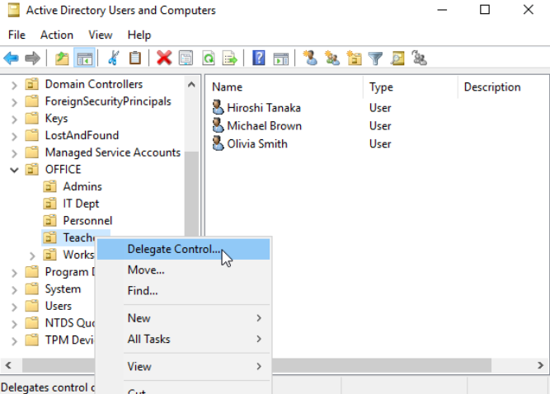
Task: Expand the Managed Service Accounts node
Action: click(x=14, y=153)
